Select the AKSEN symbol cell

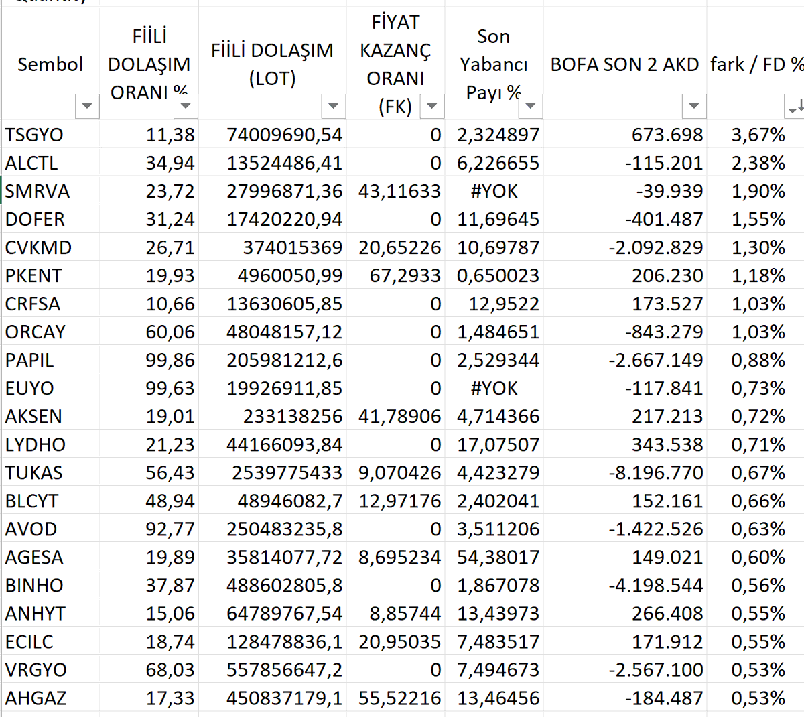pos(51,416)
